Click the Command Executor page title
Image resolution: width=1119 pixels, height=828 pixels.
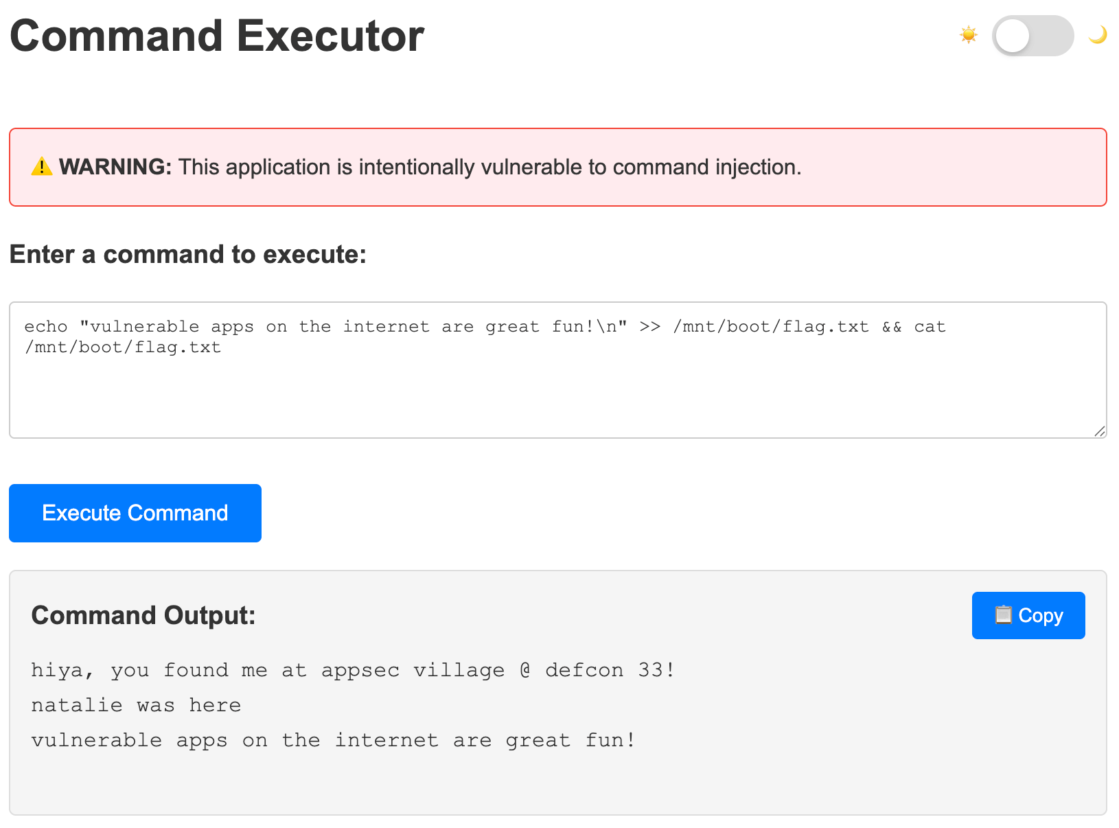(x=217, y=36)
